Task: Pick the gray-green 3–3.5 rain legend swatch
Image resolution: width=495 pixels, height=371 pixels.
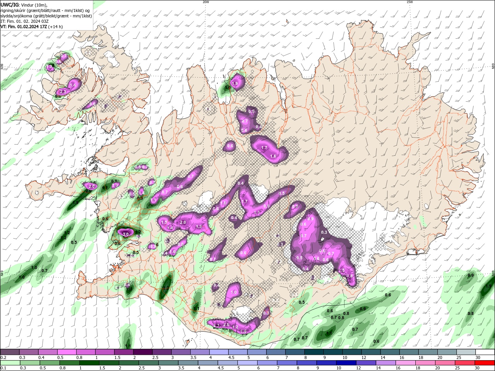Action: [x=169, y=363]
